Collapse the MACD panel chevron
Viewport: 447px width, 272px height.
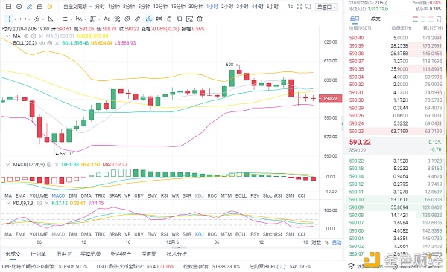coord(7,165)
